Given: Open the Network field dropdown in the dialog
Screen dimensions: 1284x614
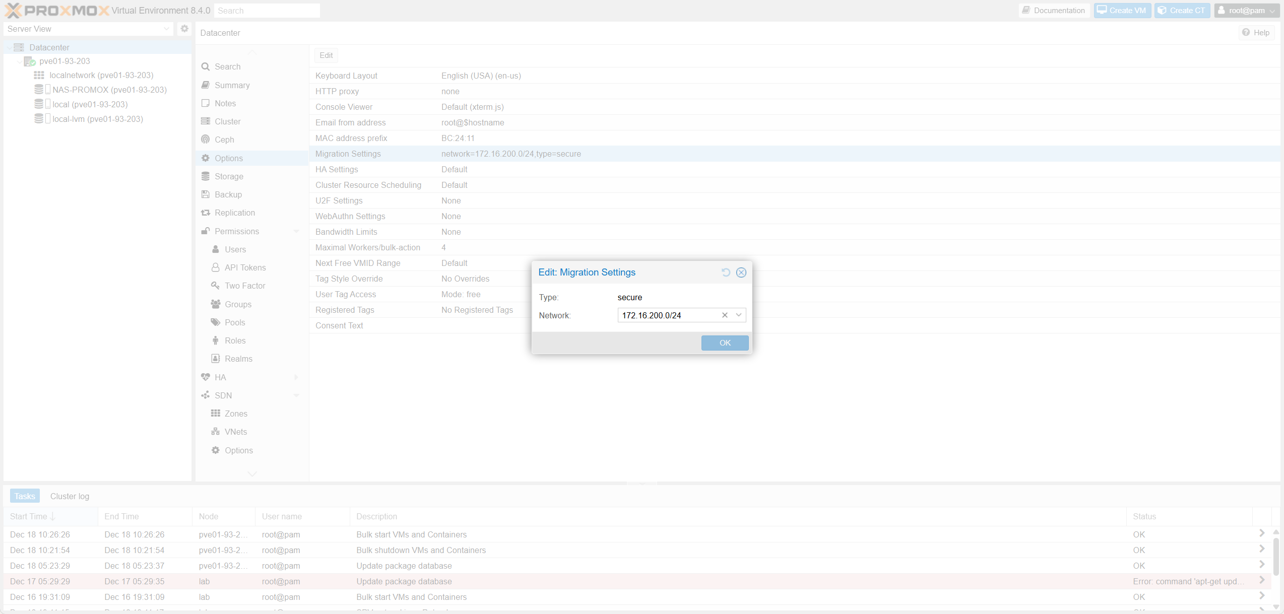Looking at the screenshot, I should click(x=739, y=315).
